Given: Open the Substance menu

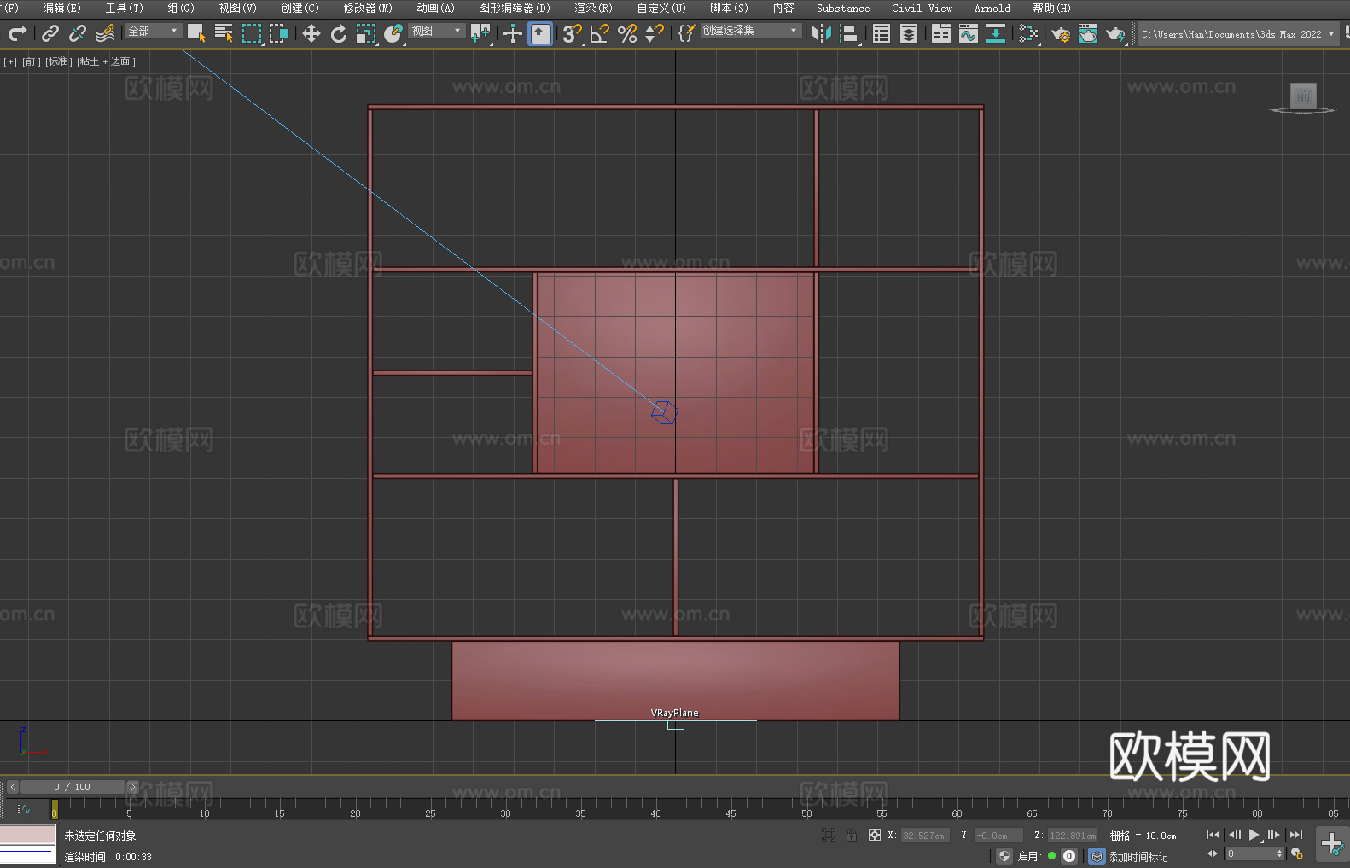Looking at the screenshot, I should pyautogui.click(x=843, y=8).
